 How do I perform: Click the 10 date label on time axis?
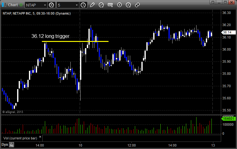pyautogui.click(x=80, y=145)
